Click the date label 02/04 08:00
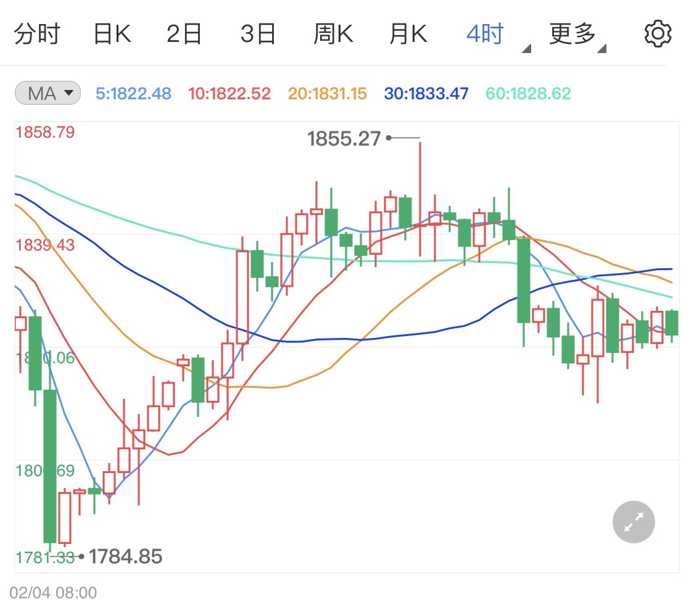This screenshot has height=600, width=694. click(53, 593)
